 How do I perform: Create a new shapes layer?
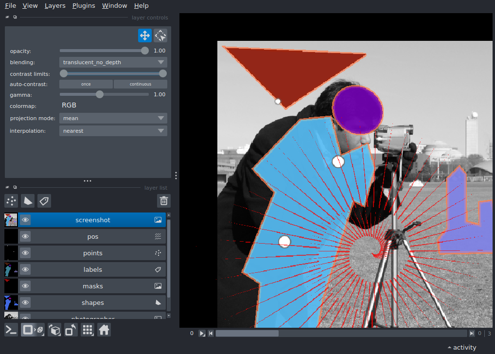pos(28,201)
